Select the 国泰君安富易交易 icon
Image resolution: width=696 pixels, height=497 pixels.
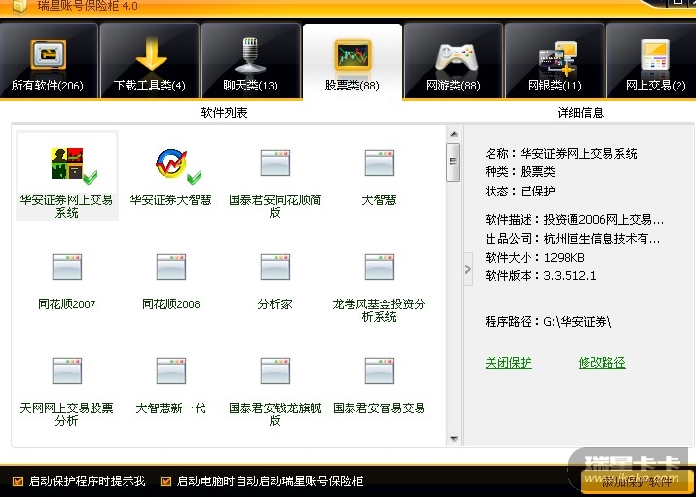point(379,385)
